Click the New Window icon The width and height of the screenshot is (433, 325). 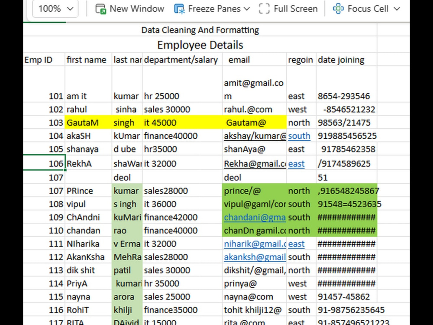[101, 9]
